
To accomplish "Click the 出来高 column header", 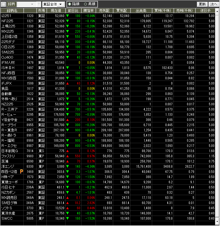I will (x=141, y=10).
